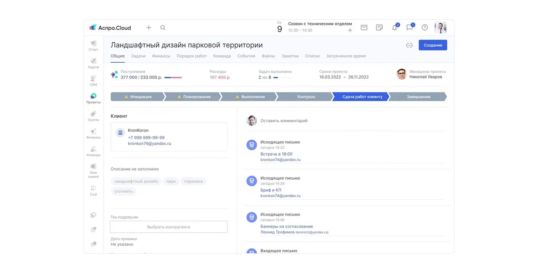
Task: Open the user profile avatar menu
Action: tap(440, 28)
